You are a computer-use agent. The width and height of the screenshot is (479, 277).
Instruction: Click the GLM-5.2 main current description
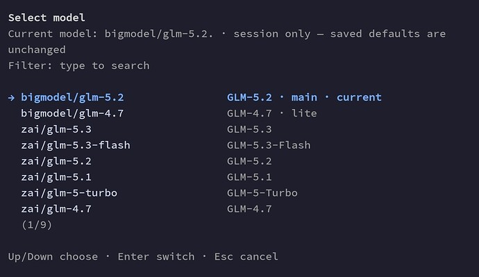[x=304, y=97]
